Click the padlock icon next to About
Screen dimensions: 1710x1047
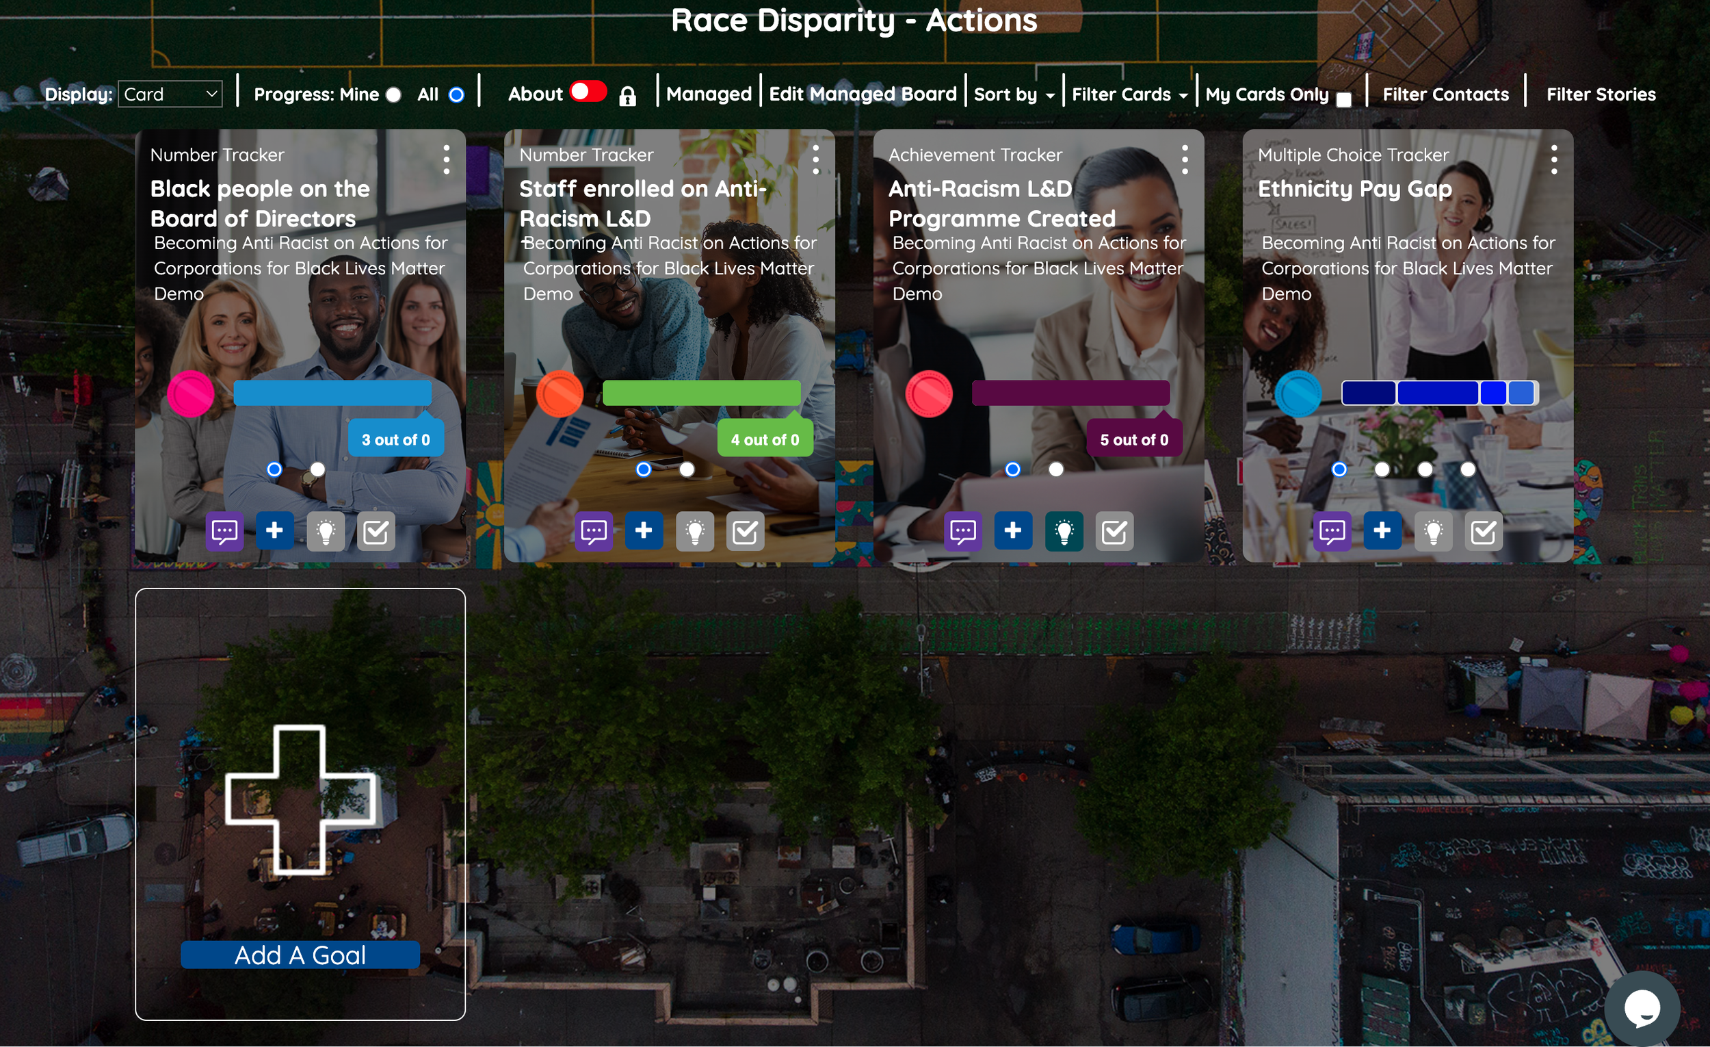click(x=627, y=96)
